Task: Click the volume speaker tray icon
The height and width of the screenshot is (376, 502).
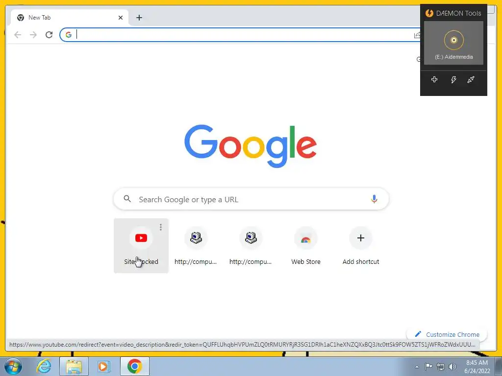Action: [x=452, y=367]
